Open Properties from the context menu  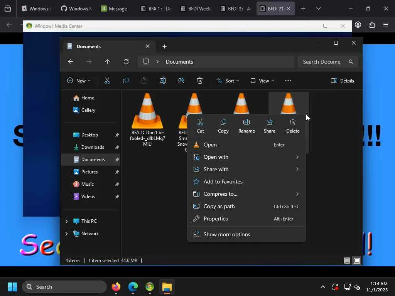click(246, 219)
